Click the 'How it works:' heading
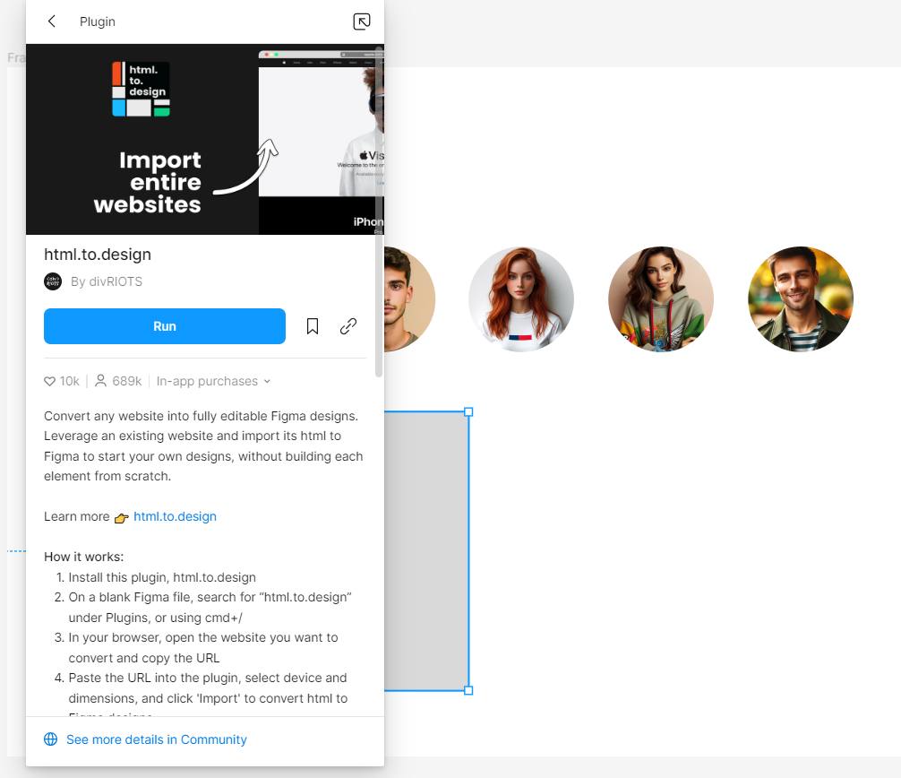This screenshot has width=901, height=778. (x=84, y=557)
